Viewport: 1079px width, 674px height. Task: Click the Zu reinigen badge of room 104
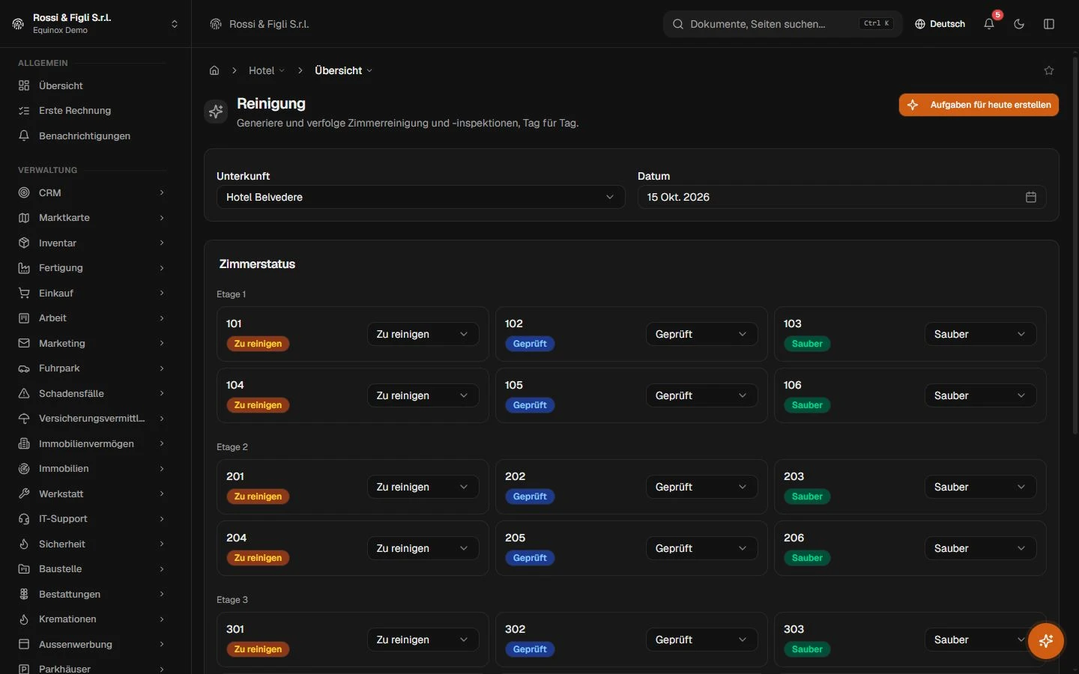point(258,405)
